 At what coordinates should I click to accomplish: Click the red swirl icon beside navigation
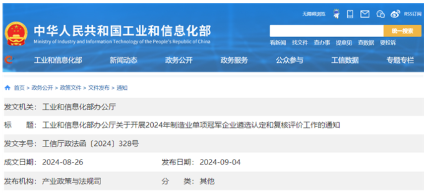tap(9, 60)
